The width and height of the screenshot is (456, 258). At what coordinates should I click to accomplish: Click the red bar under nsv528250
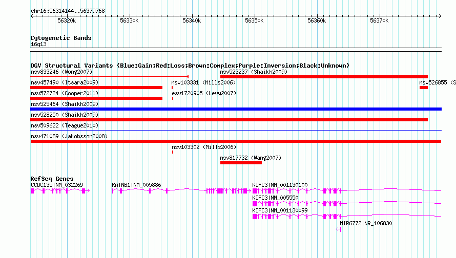point(229,120)
